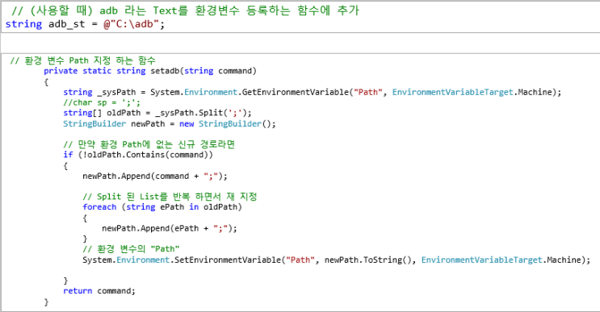The image size is (600, 312).
Task: Click the commented line '//char sp = ';';'
Action: tap(102, 102)
